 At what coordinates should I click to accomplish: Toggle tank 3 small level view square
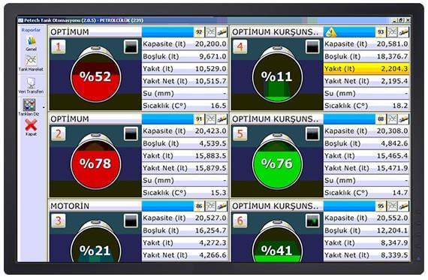131,221
